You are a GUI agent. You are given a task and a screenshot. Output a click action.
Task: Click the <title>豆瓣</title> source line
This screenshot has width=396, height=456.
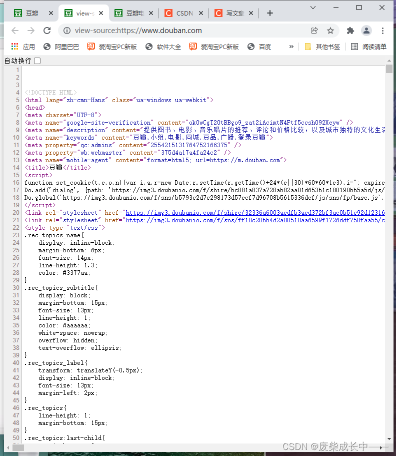point(57,168)
